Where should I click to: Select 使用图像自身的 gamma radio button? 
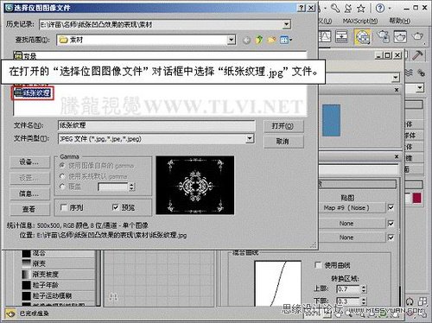pos(62,166)
